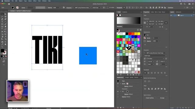Click Bullets icon in Bullets And Numbering
The width and height of the screenshot is (195, 109).
click(x=145, y=81)
